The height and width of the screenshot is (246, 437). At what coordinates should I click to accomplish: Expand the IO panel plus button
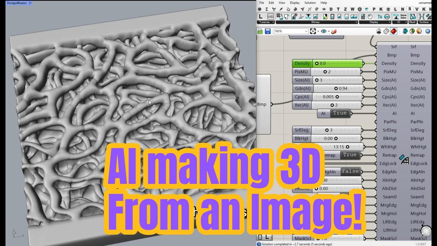(406, 22)
